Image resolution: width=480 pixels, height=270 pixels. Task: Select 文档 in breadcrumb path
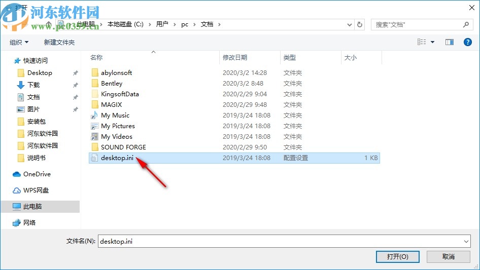(x=207, y=24)
